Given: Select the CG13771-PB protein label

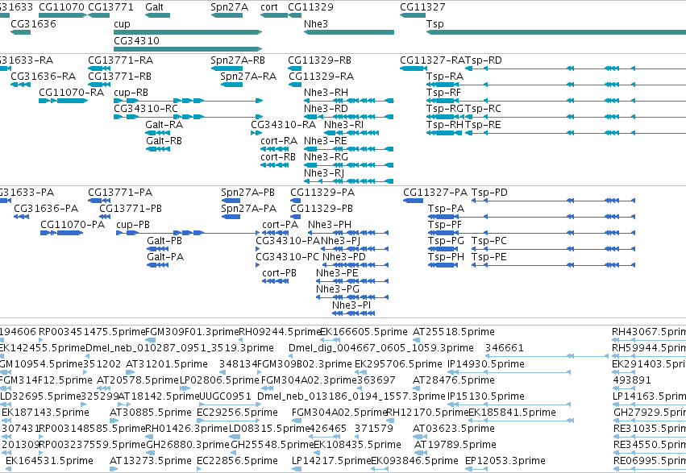Looking at the screenshot, I should [x=131, y=209].
